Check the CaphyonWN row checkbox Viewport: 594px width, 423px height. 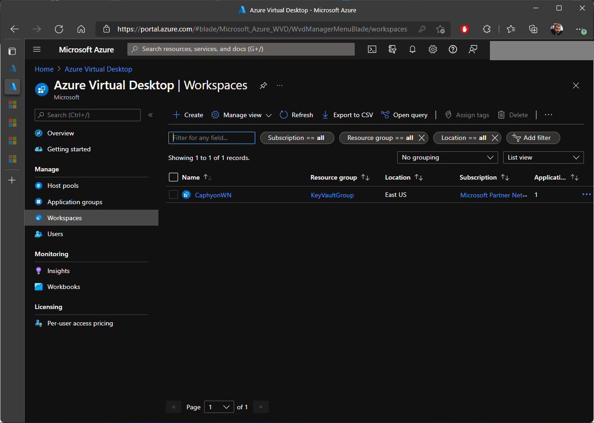tap(173, 195)
